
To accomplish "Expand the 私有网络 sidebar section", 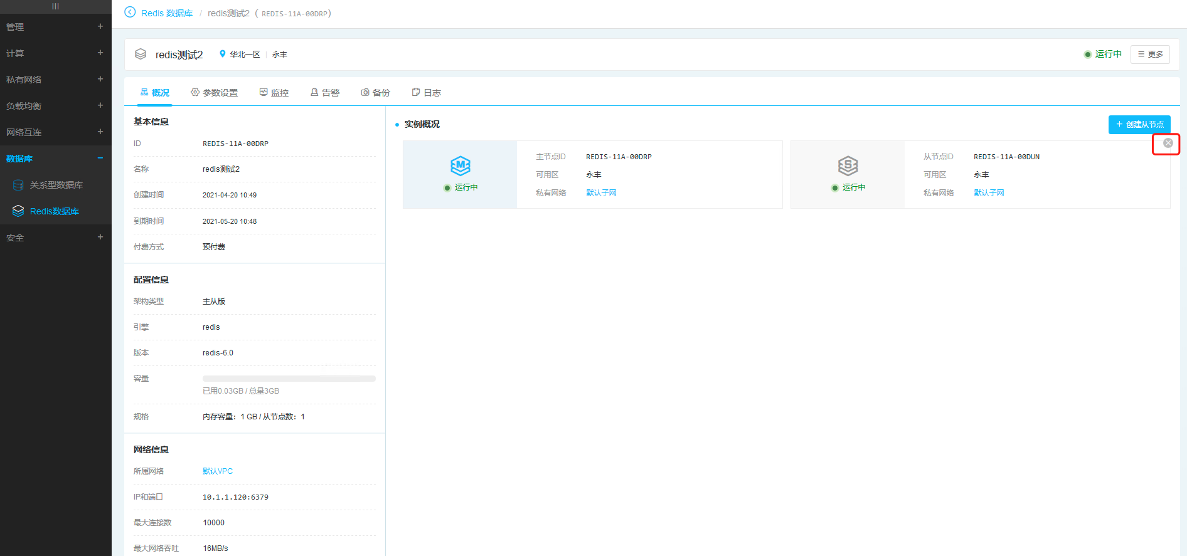I will pyautogui.click(x=100, y=79).
